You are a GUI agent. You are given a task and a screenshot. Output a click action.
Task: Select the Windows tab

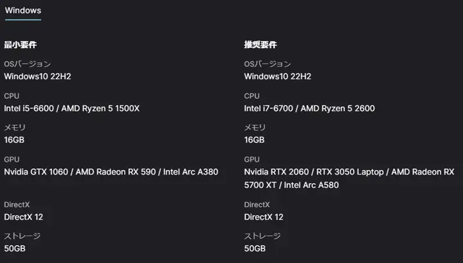[x=23, y=10]
